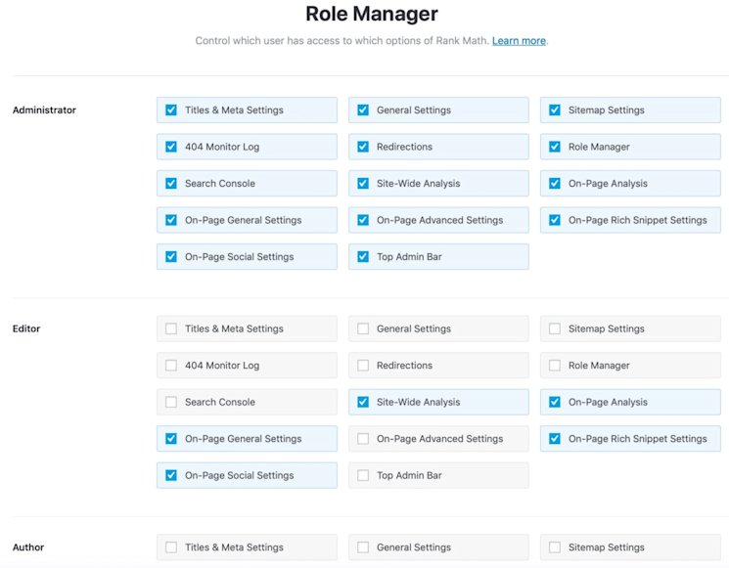Disable Editor On-Page Social Settings
Screen dimensions: 729x568
(x=171, y=475)
